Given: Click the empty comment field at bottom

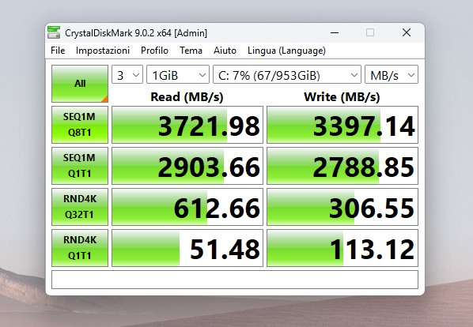Looking at the screenshot, I should 235,280.
